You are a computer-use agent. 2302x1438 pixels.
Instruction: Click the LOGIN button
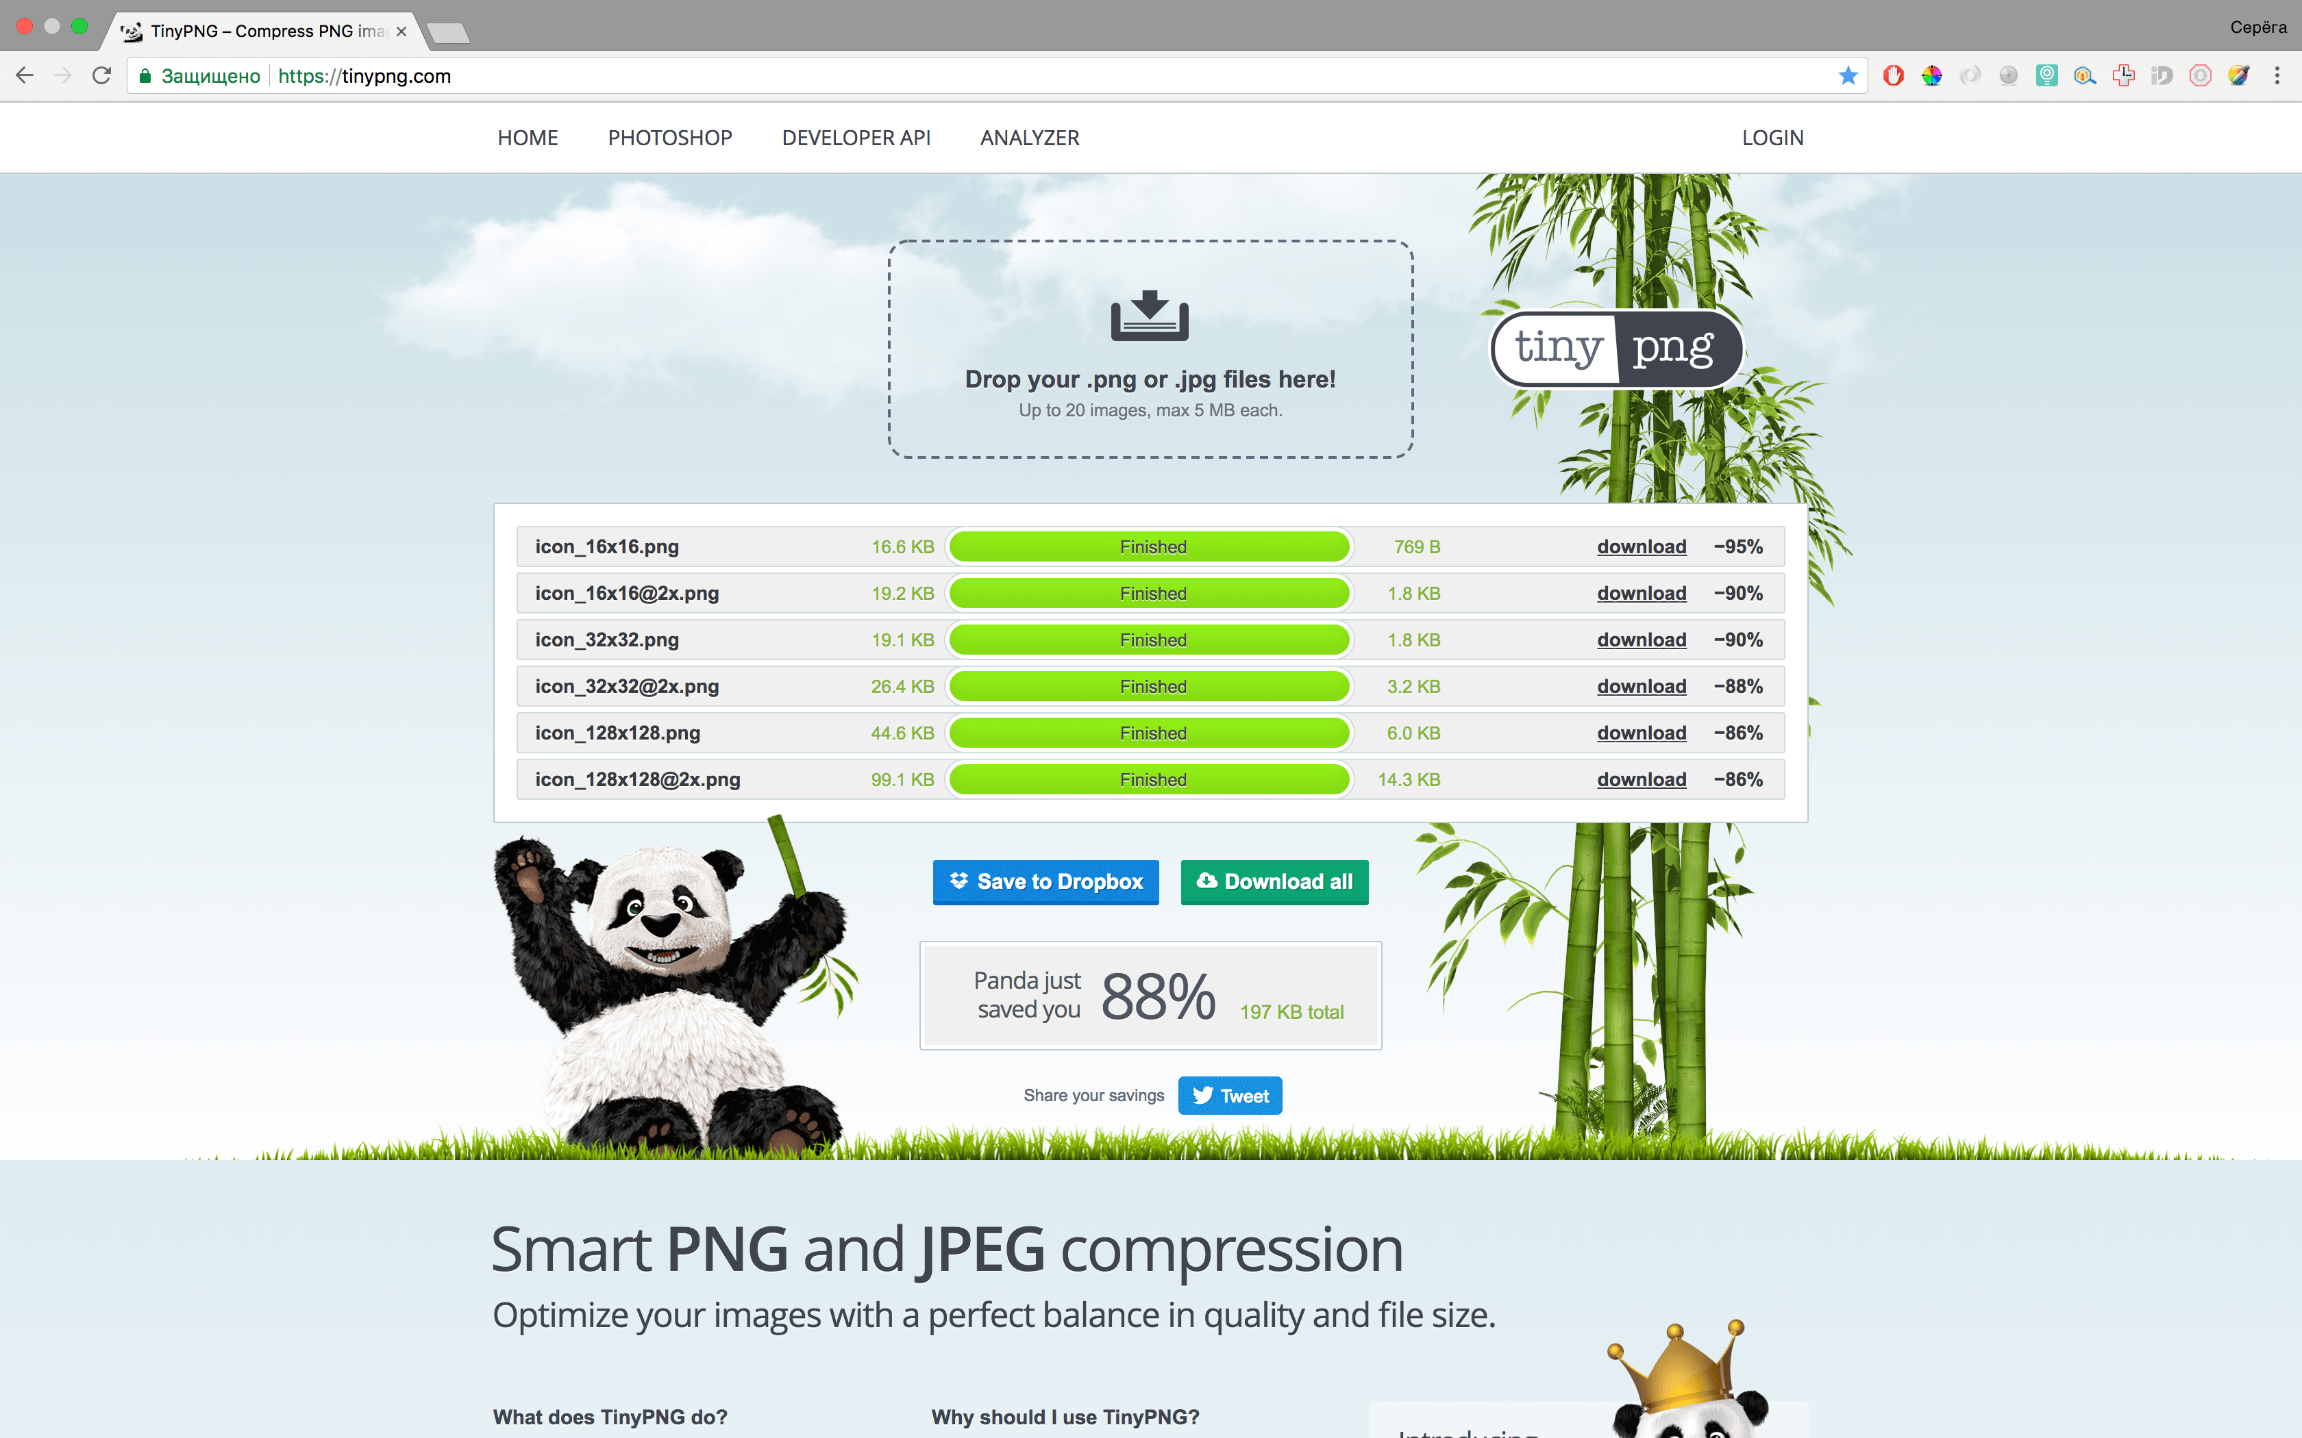1772,138
